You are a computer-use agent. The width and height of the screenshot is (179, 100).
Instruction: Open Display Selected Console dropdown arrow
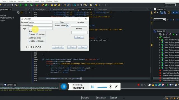tap(173, 85)
